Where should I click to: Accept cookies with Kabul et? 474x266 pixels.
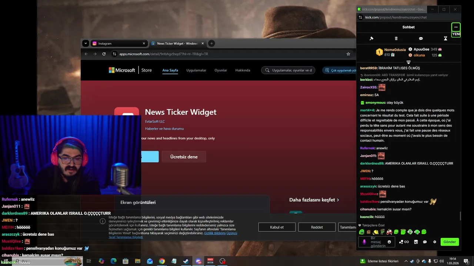click(x=277, y=227)
